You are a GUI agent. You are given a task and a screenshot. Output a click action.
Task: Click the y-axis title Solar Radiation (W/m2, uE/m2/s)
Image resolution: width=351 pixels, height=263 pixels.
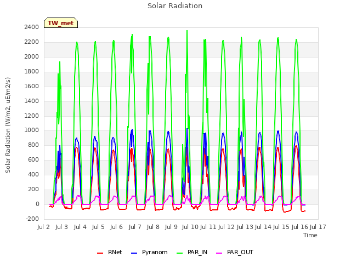8,125
